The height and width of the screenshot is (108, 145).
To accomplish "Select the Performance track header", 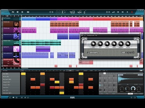I will 11,19.
